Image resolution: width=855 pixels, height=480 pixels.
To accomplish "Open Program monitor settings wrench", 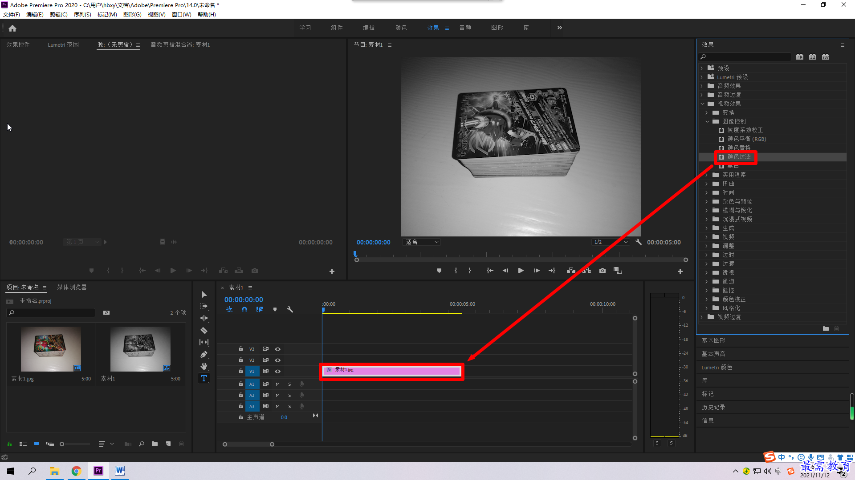I will point(639,242).
